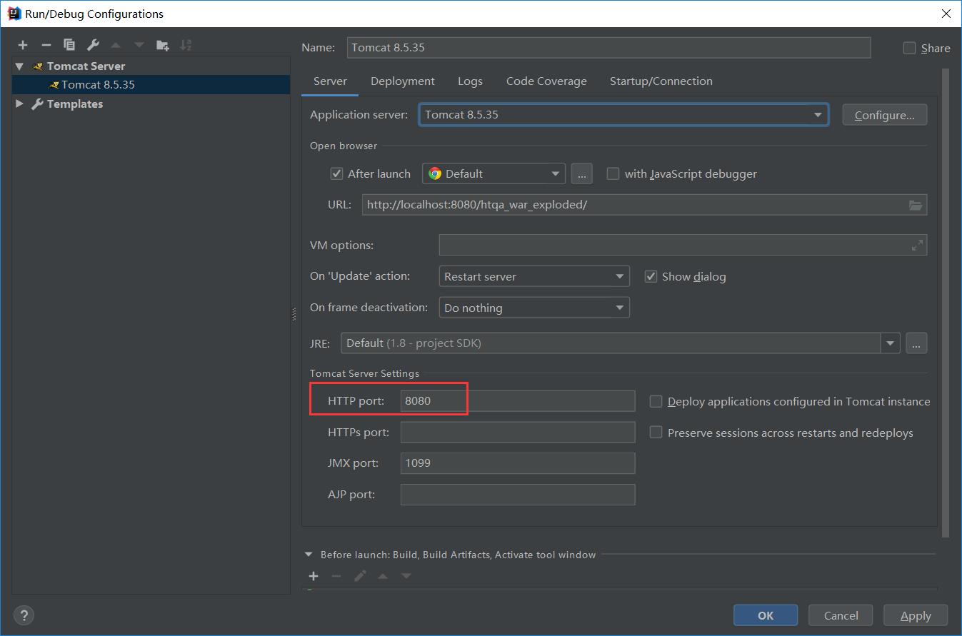
Task: Switch to the Deployment tab
Action: pyautogui.click(x=403, y=81)
